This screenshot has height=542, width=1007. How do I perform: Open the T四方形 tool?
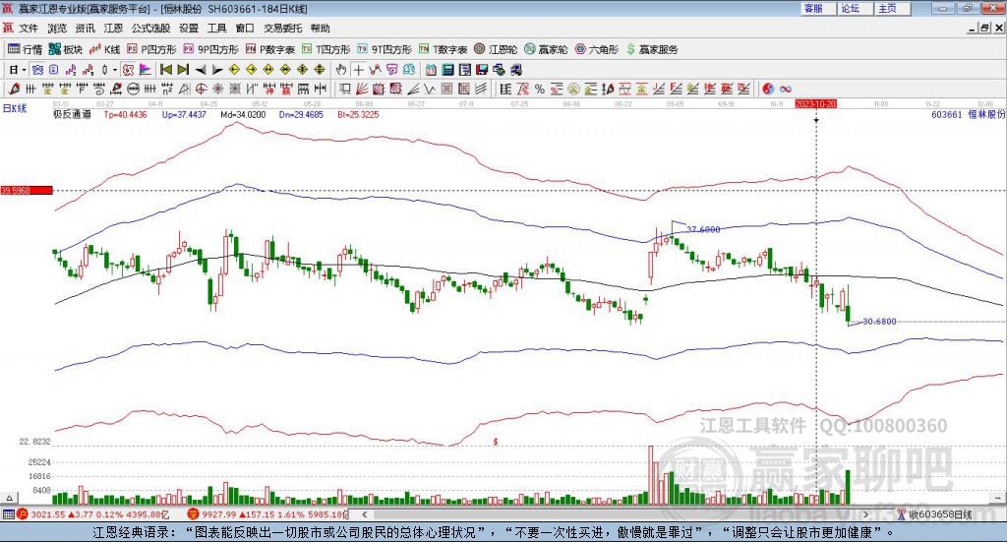pos(326,49)
